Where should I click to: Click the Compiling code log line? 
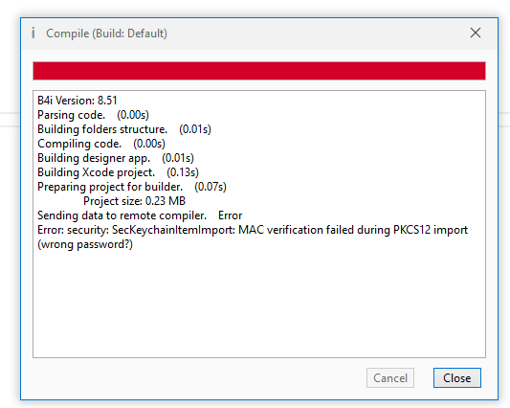point(101,144)
